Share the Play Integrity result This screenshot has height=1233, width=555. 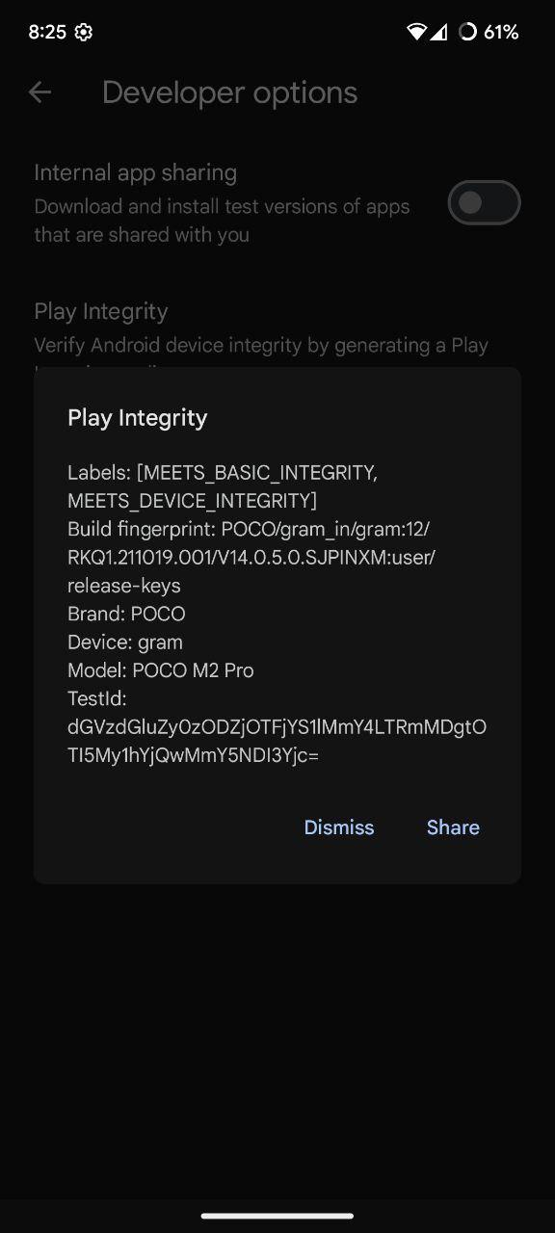(x=453, y=827)
